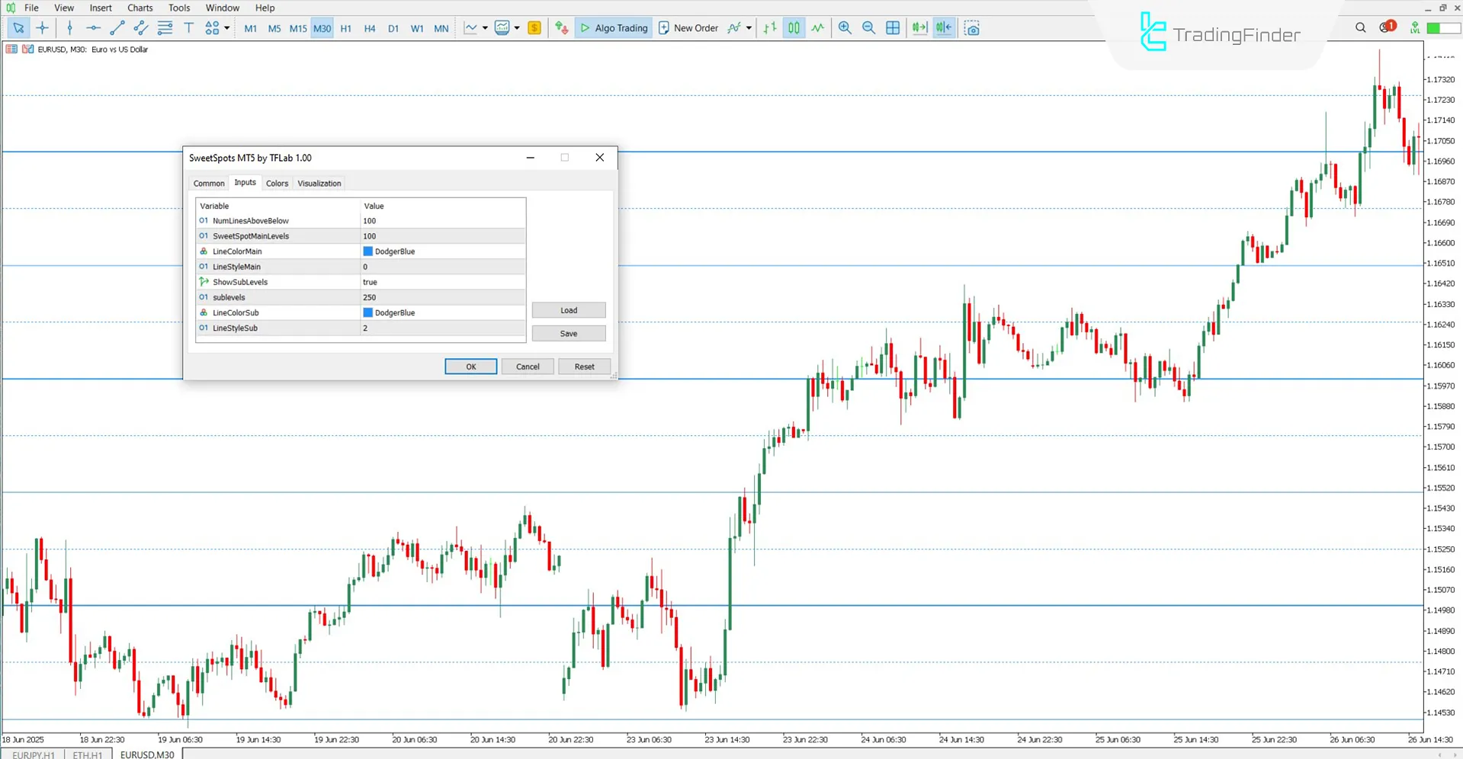Select the horizontal line drawing tool
The width and height of the screenshot is (1463, 759).
tap(93, 28)
